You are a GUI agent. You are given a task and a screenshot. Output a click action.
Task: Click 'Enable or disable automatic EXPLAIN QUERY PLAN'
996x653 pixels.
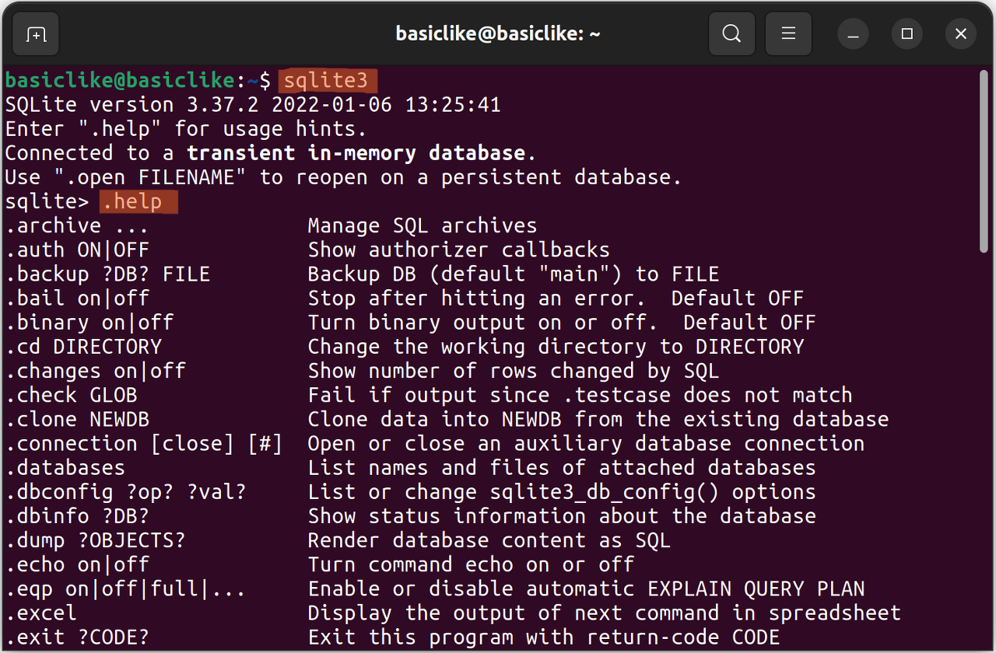pos(586,588)
